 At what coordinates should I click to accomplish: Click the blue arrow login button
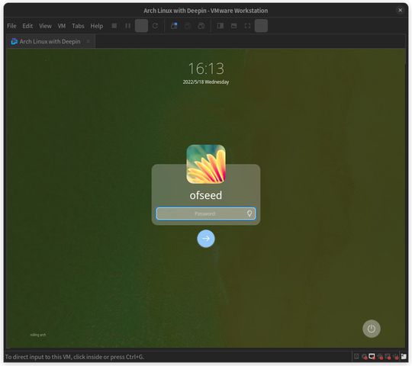coord(206,239)
